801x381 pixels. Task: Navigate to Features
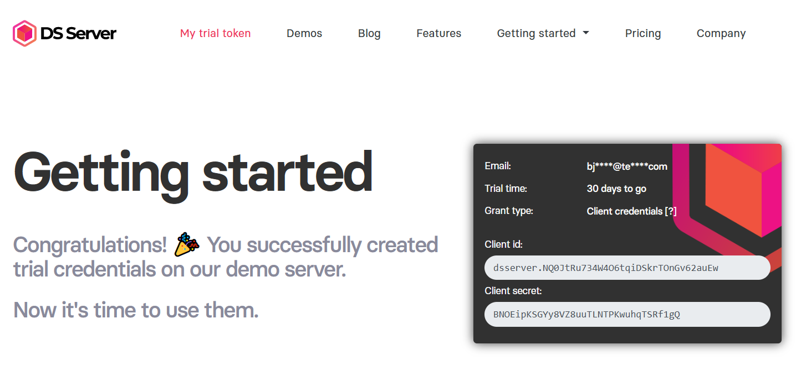438,33
